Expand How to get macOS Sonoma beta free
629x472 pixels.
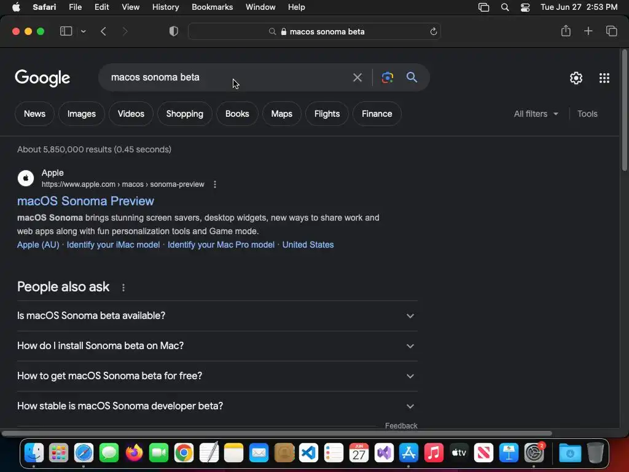(x=217, y=376)
